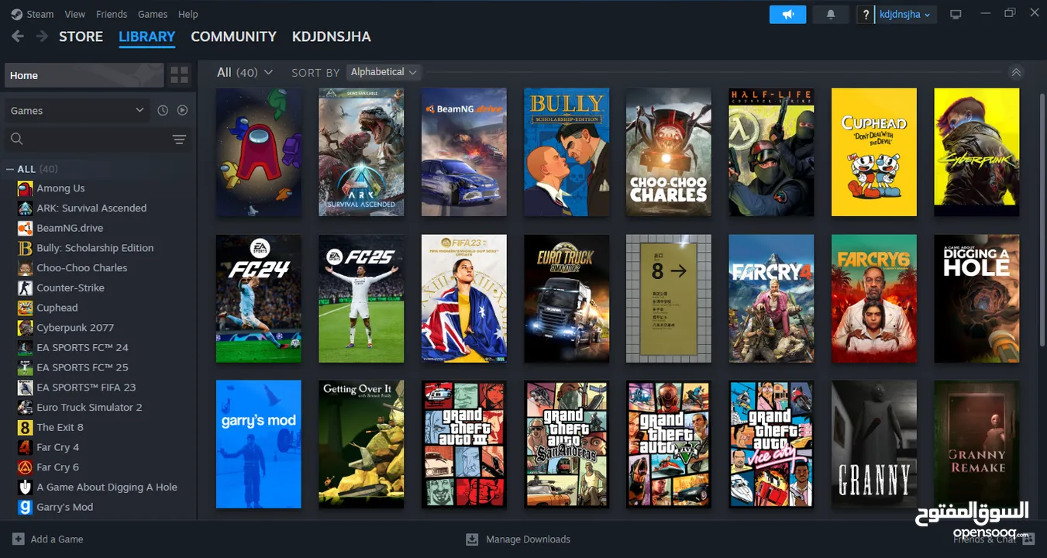This screenshot has width=1047, height=558.
Task: Open Manage Downloads
Action: pyautogui.click(x=518, y=539)
